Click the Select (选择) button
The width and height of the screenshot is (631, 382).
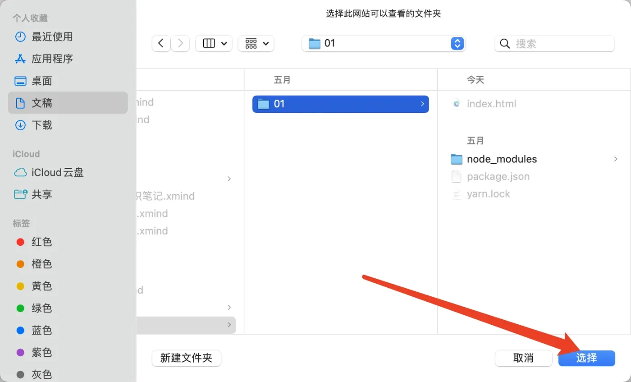click(x=587, y=358)
